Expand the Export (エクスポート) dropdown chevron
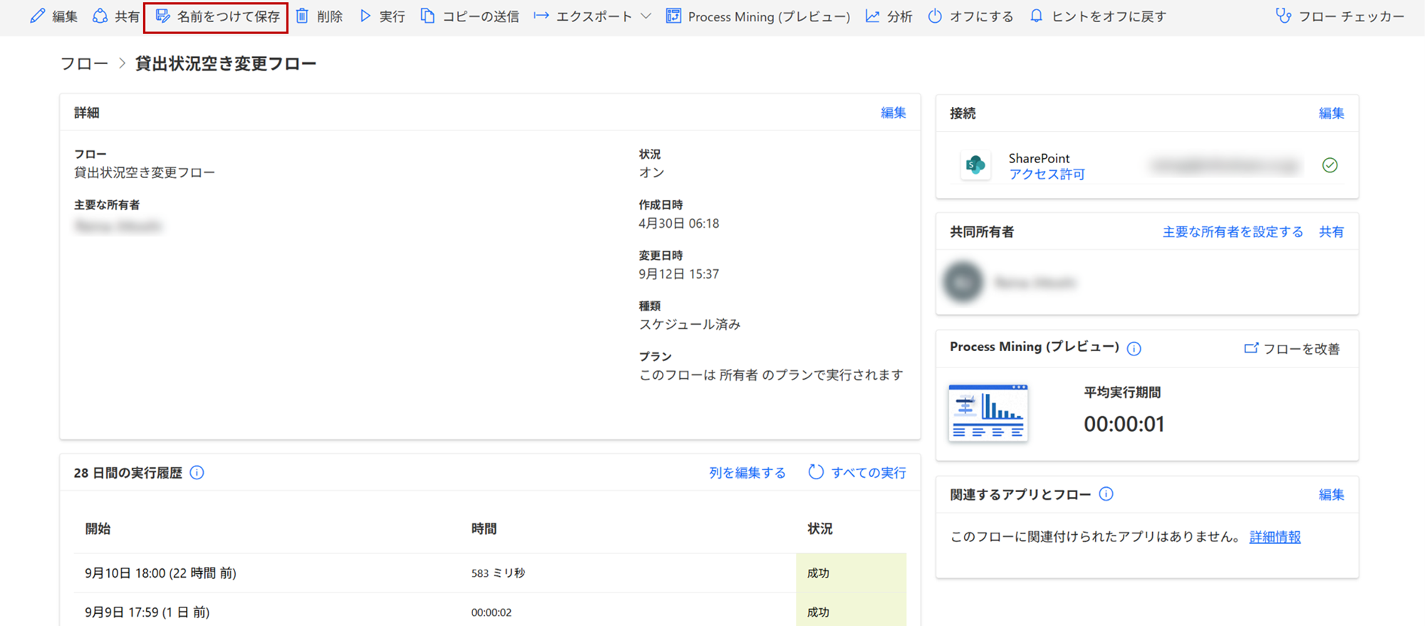 (x=646, y=16)
